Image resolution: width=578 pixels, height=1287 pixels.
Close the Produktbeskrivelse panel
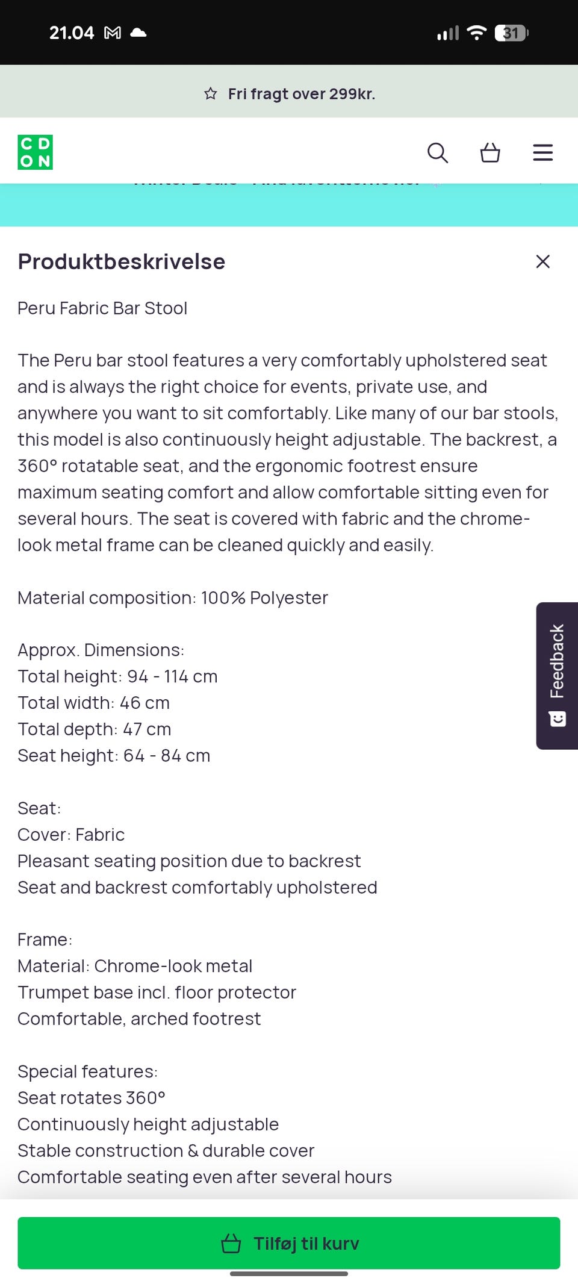click(x=542, y=261)
